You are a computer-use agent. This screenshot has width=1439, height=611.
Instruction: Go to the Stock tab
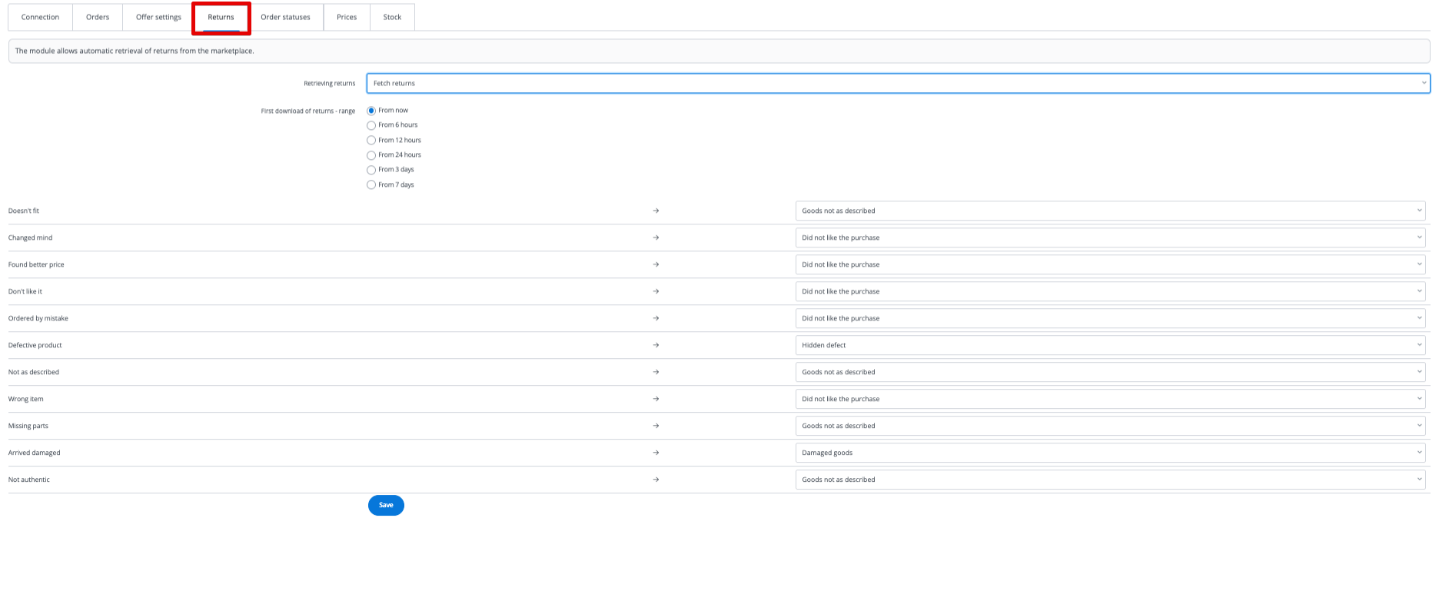(392, 17)
